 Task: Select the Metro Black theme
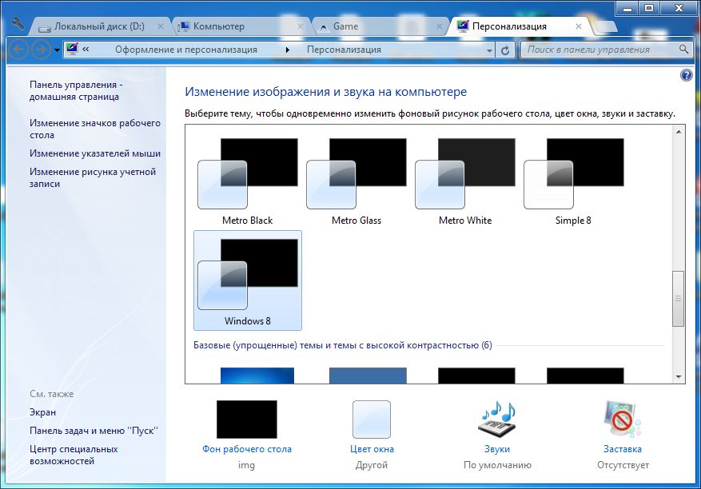[247, 180]
